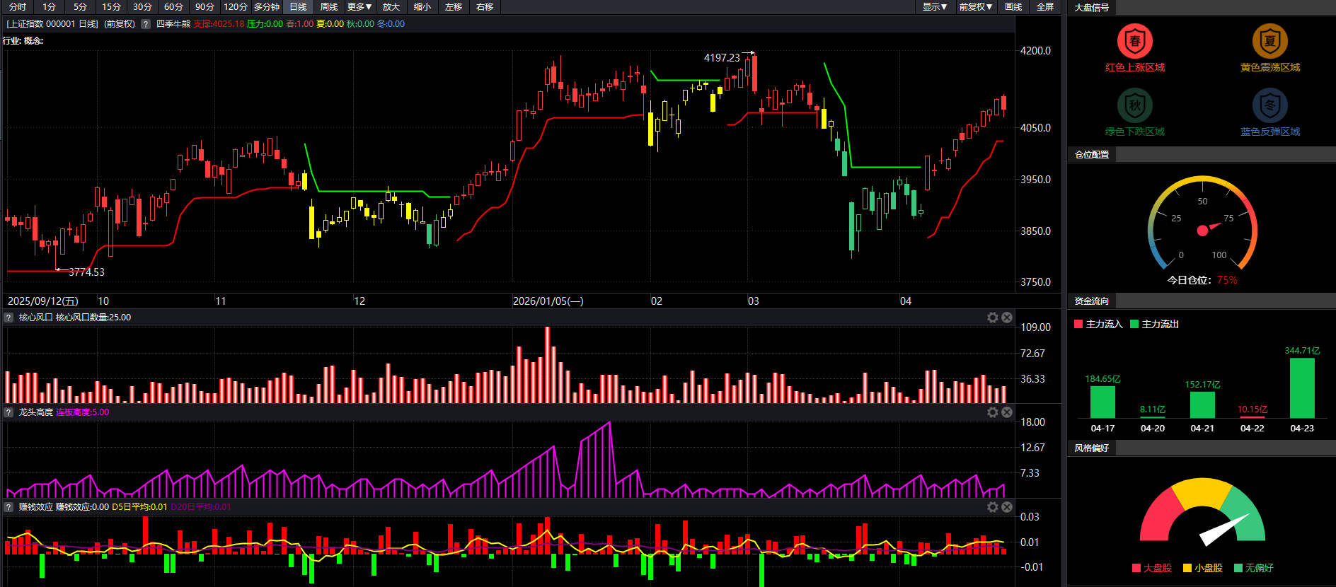Expand the 更多 periods dropdown
Viewport: 1336px width, 587px height.
click(x=360, y=7)
